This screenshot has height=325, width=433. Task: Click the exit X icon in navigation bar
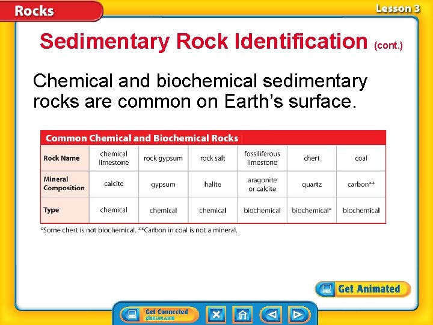tap(216, 315)
